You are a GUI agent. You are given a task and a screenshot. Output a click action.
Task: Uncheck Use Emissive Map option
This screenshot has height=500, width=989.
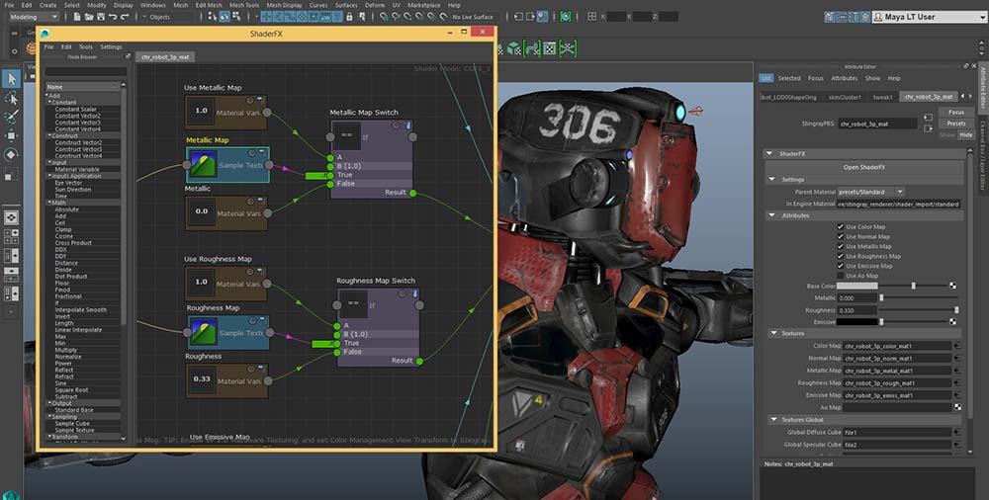(x=840, y=266)
